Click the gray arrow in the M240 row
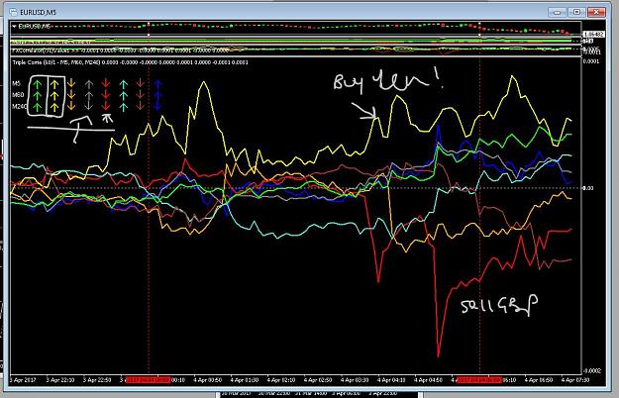The height and width of the screenshot is (398, 619). 89,106
